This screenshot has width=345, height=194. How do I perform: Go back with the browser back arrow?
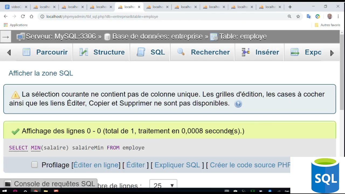[6, 16]
